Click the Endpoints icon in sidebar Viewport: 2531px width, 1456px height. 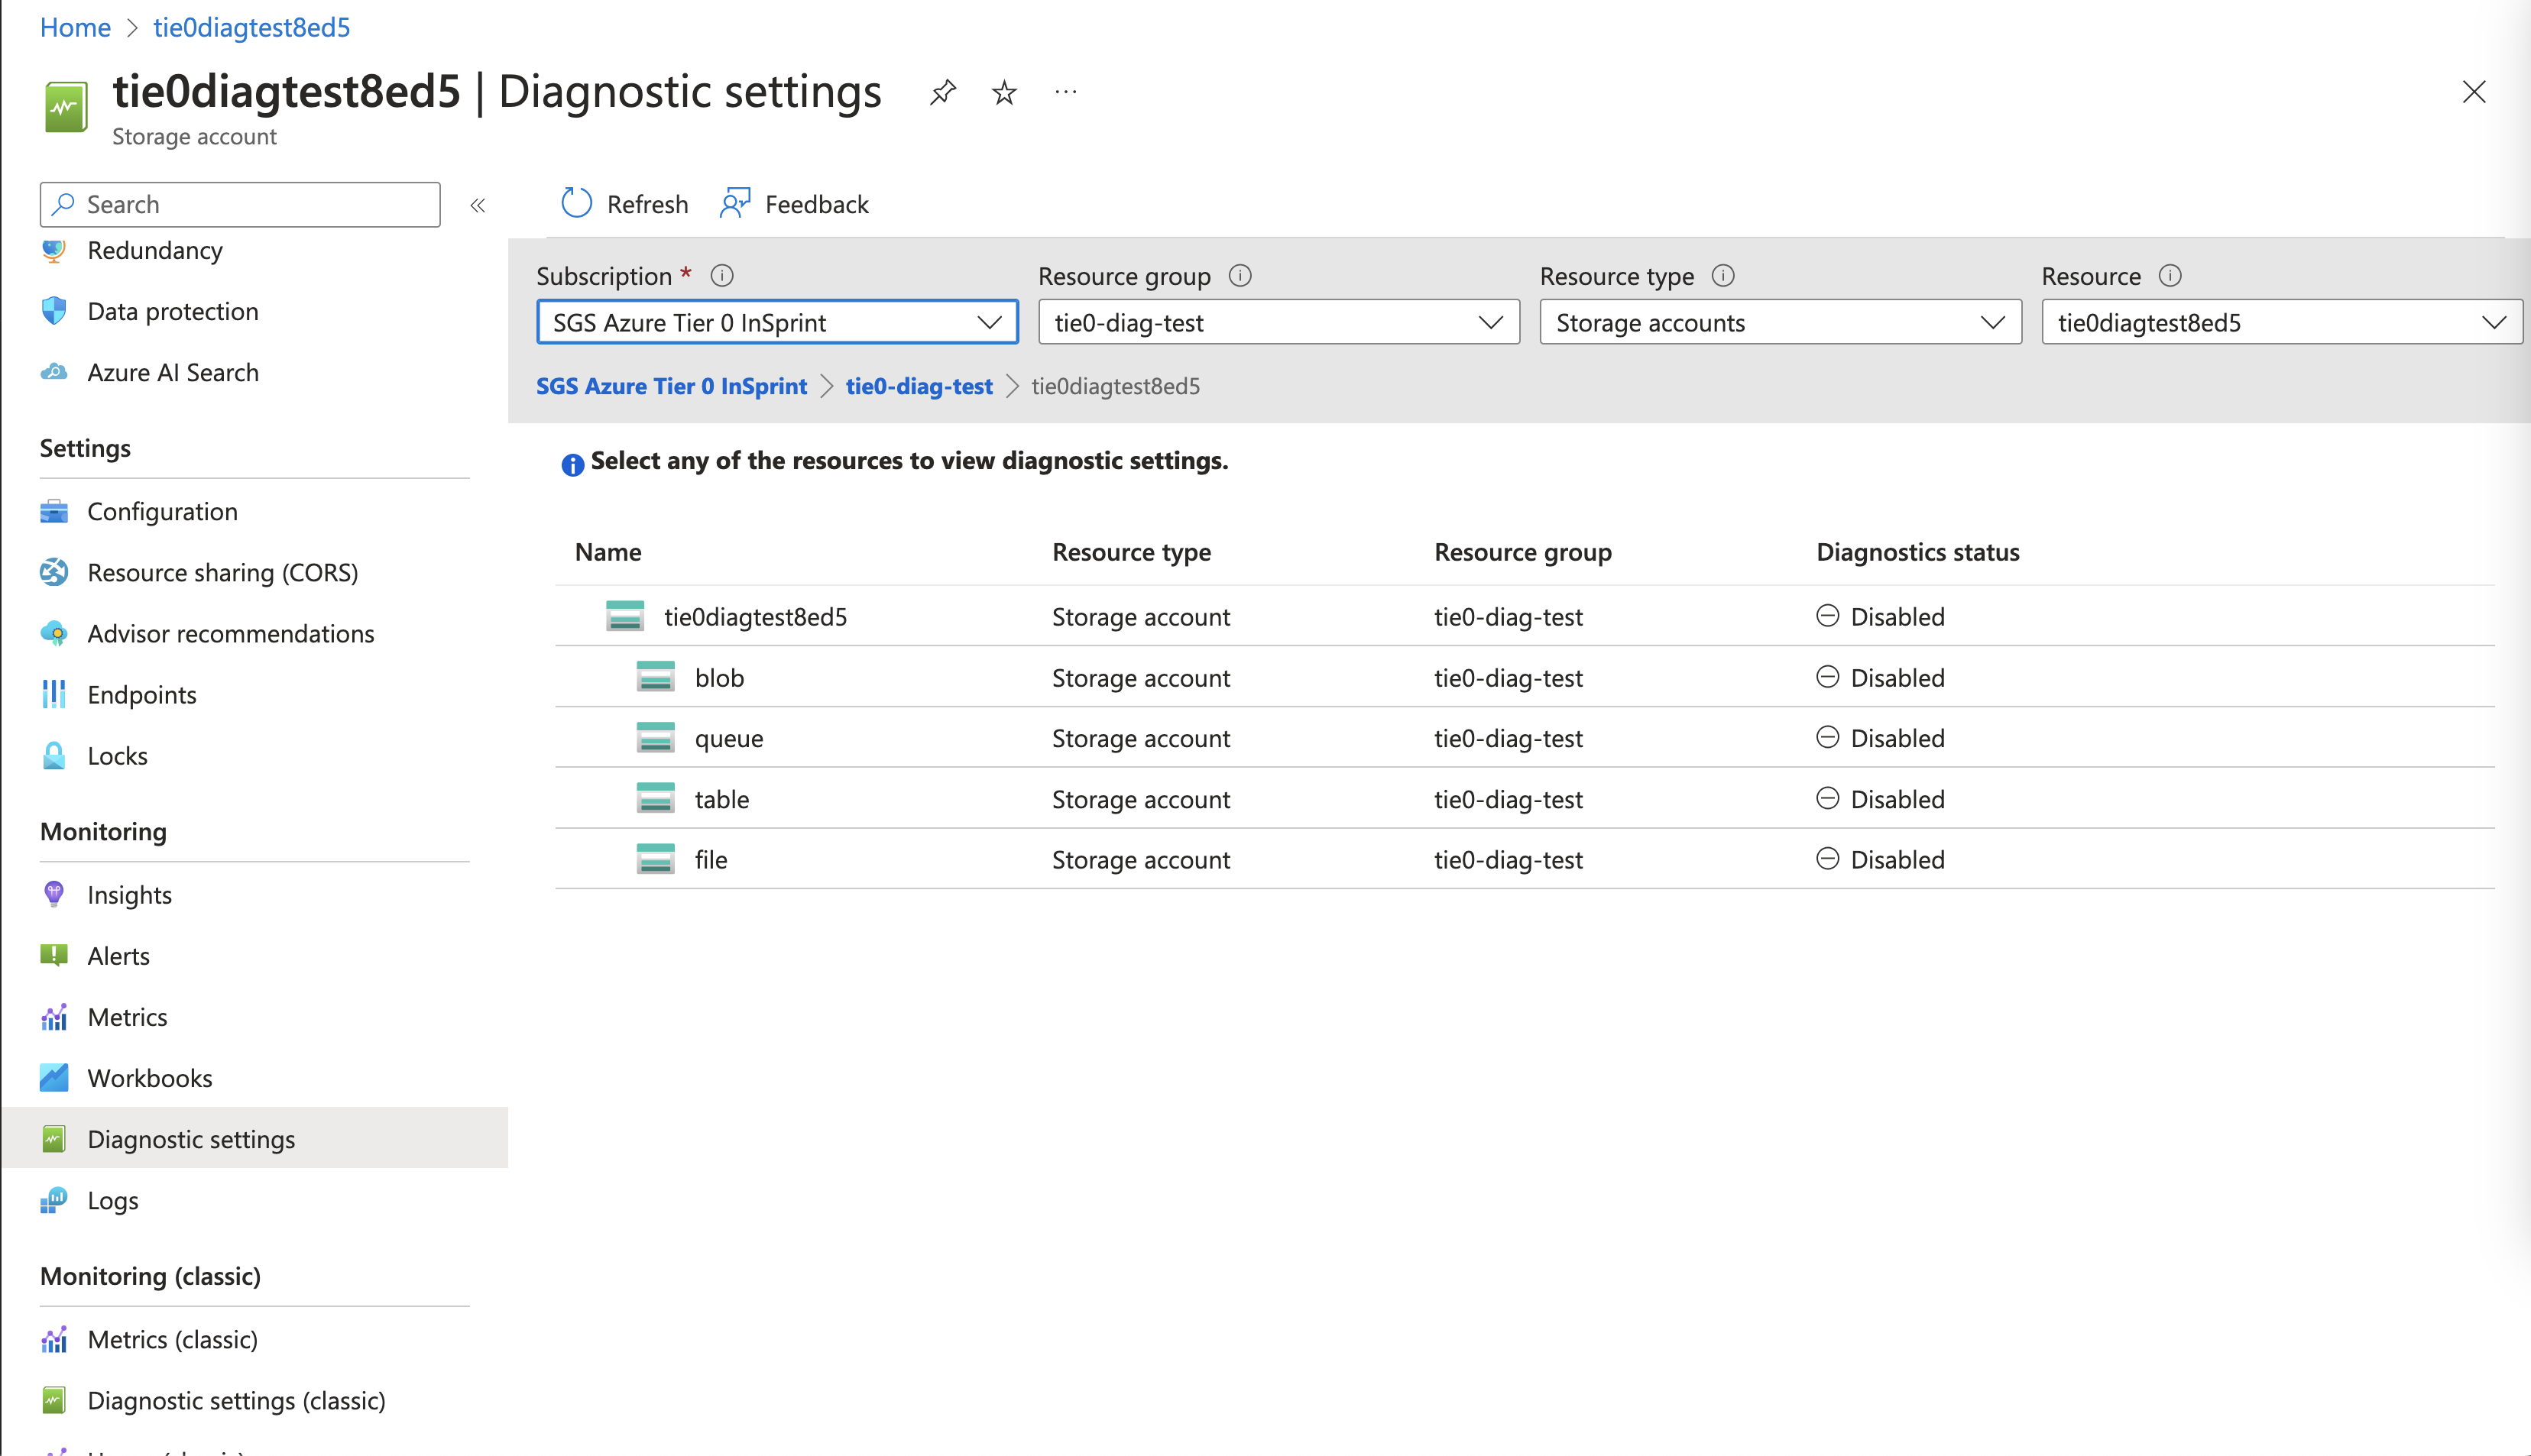54,694
